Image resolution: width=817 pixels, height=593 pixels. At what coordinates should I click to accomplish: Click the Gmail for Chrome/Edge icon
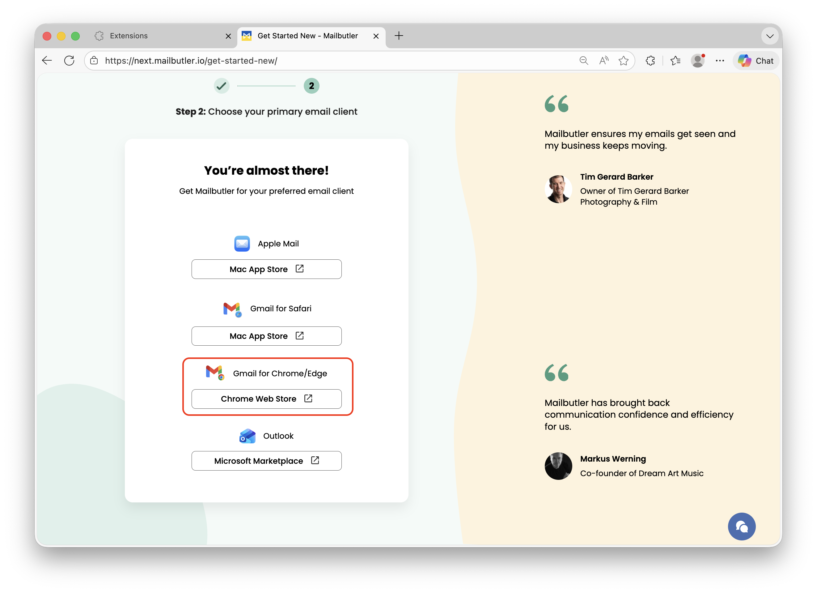tap(215, 373)
